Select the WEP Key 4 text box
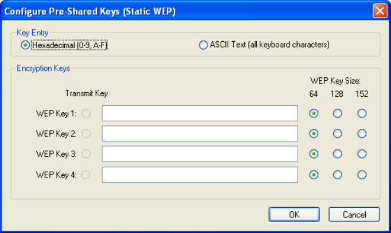 pyautogui.click(x=200, y=175)
